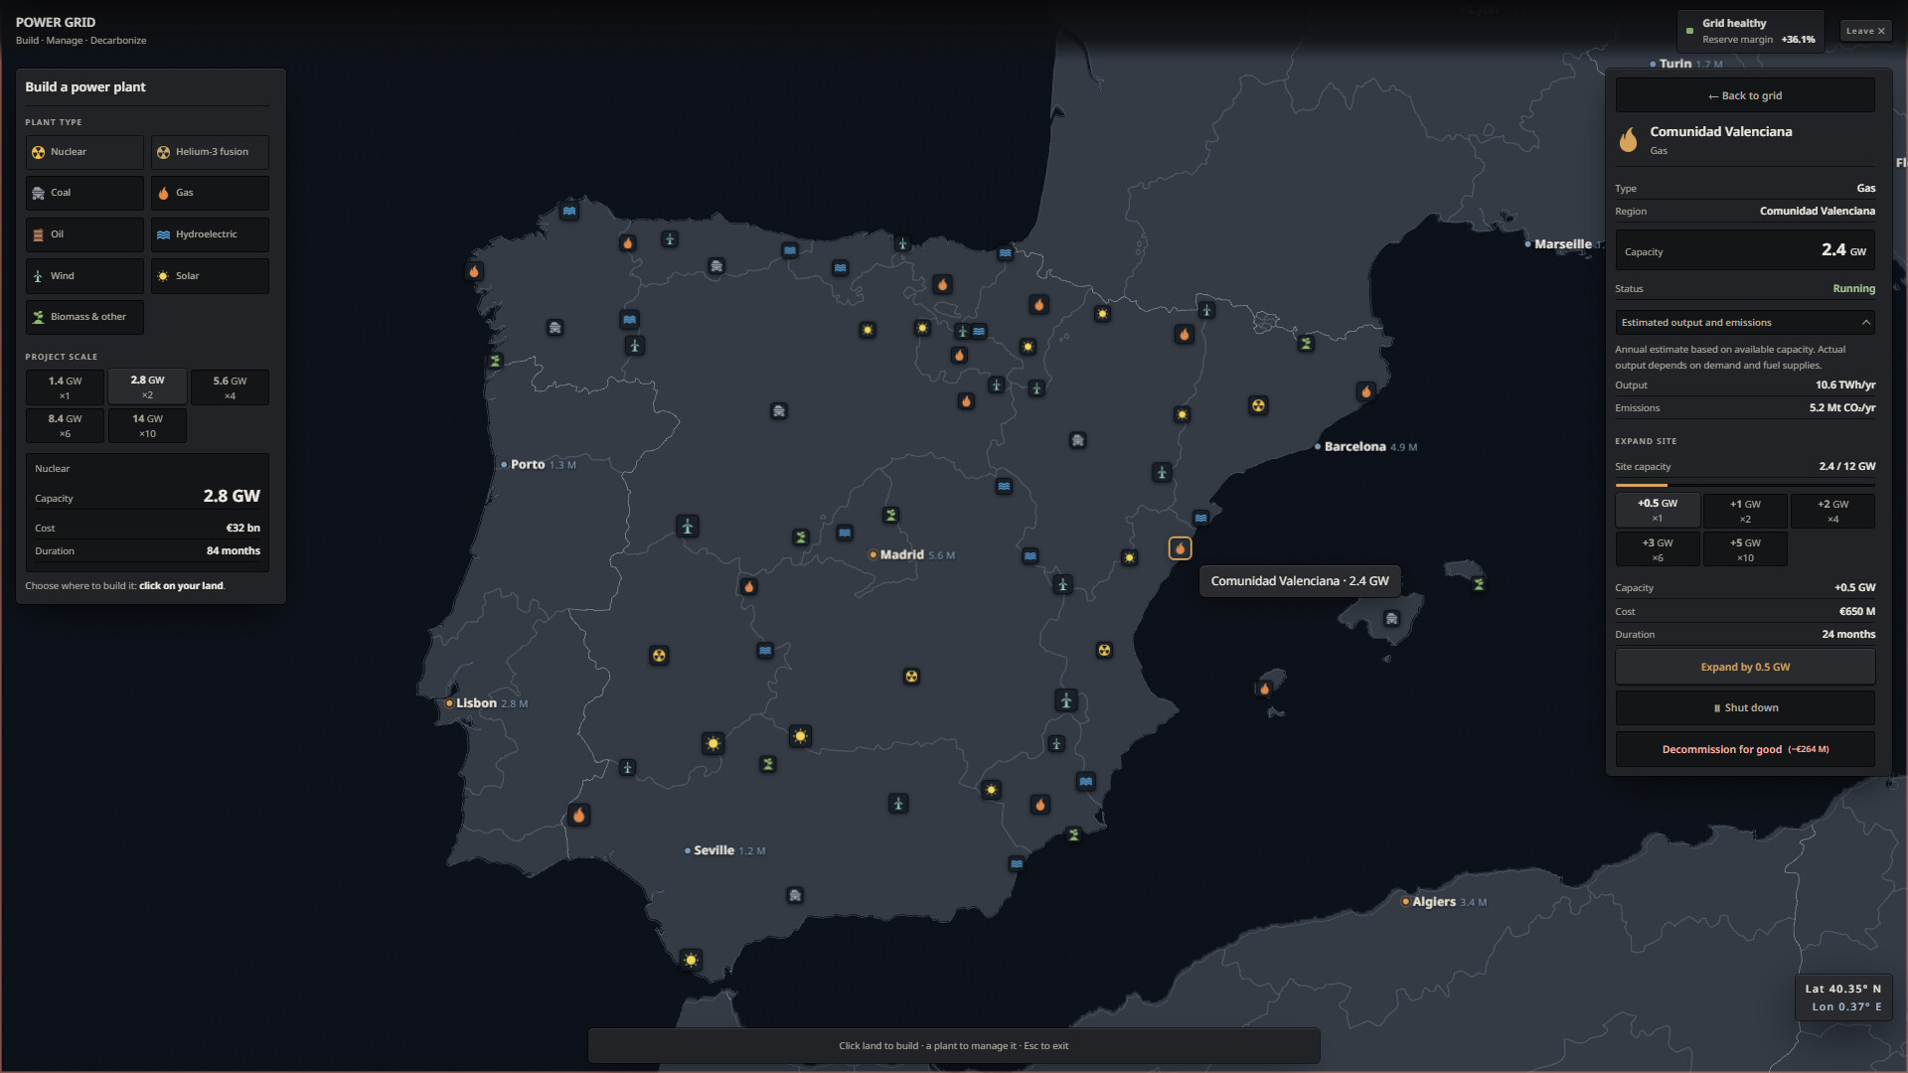Click Decommission for good button

(x=1745, y=749)
